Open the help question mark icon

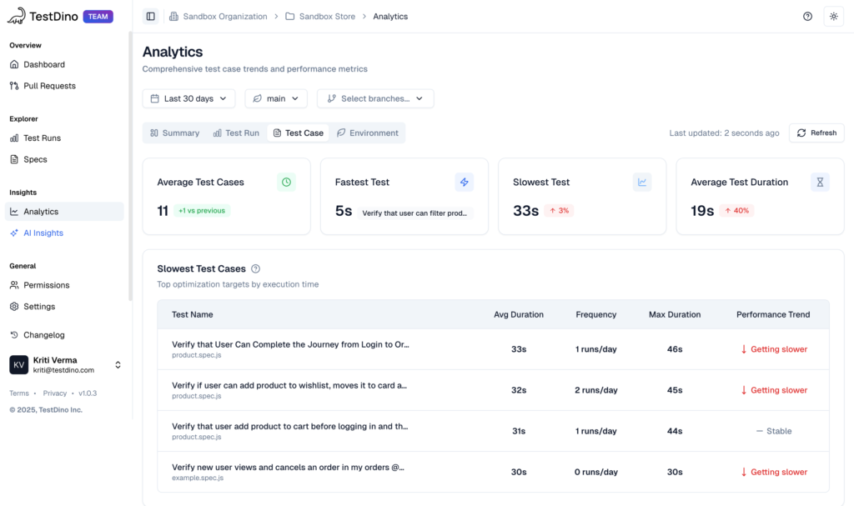(807, 17)
